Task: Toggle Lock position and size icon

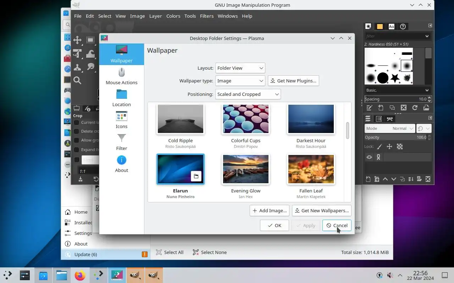Action: pyautogui.click(x=389, y=146)
